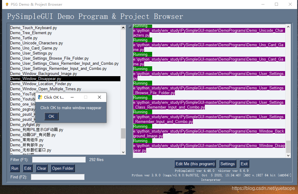The height and width of the screenshot is (194, 298).
Task: Close the 'Click OK t...' popup window
Action: (99, 97)
